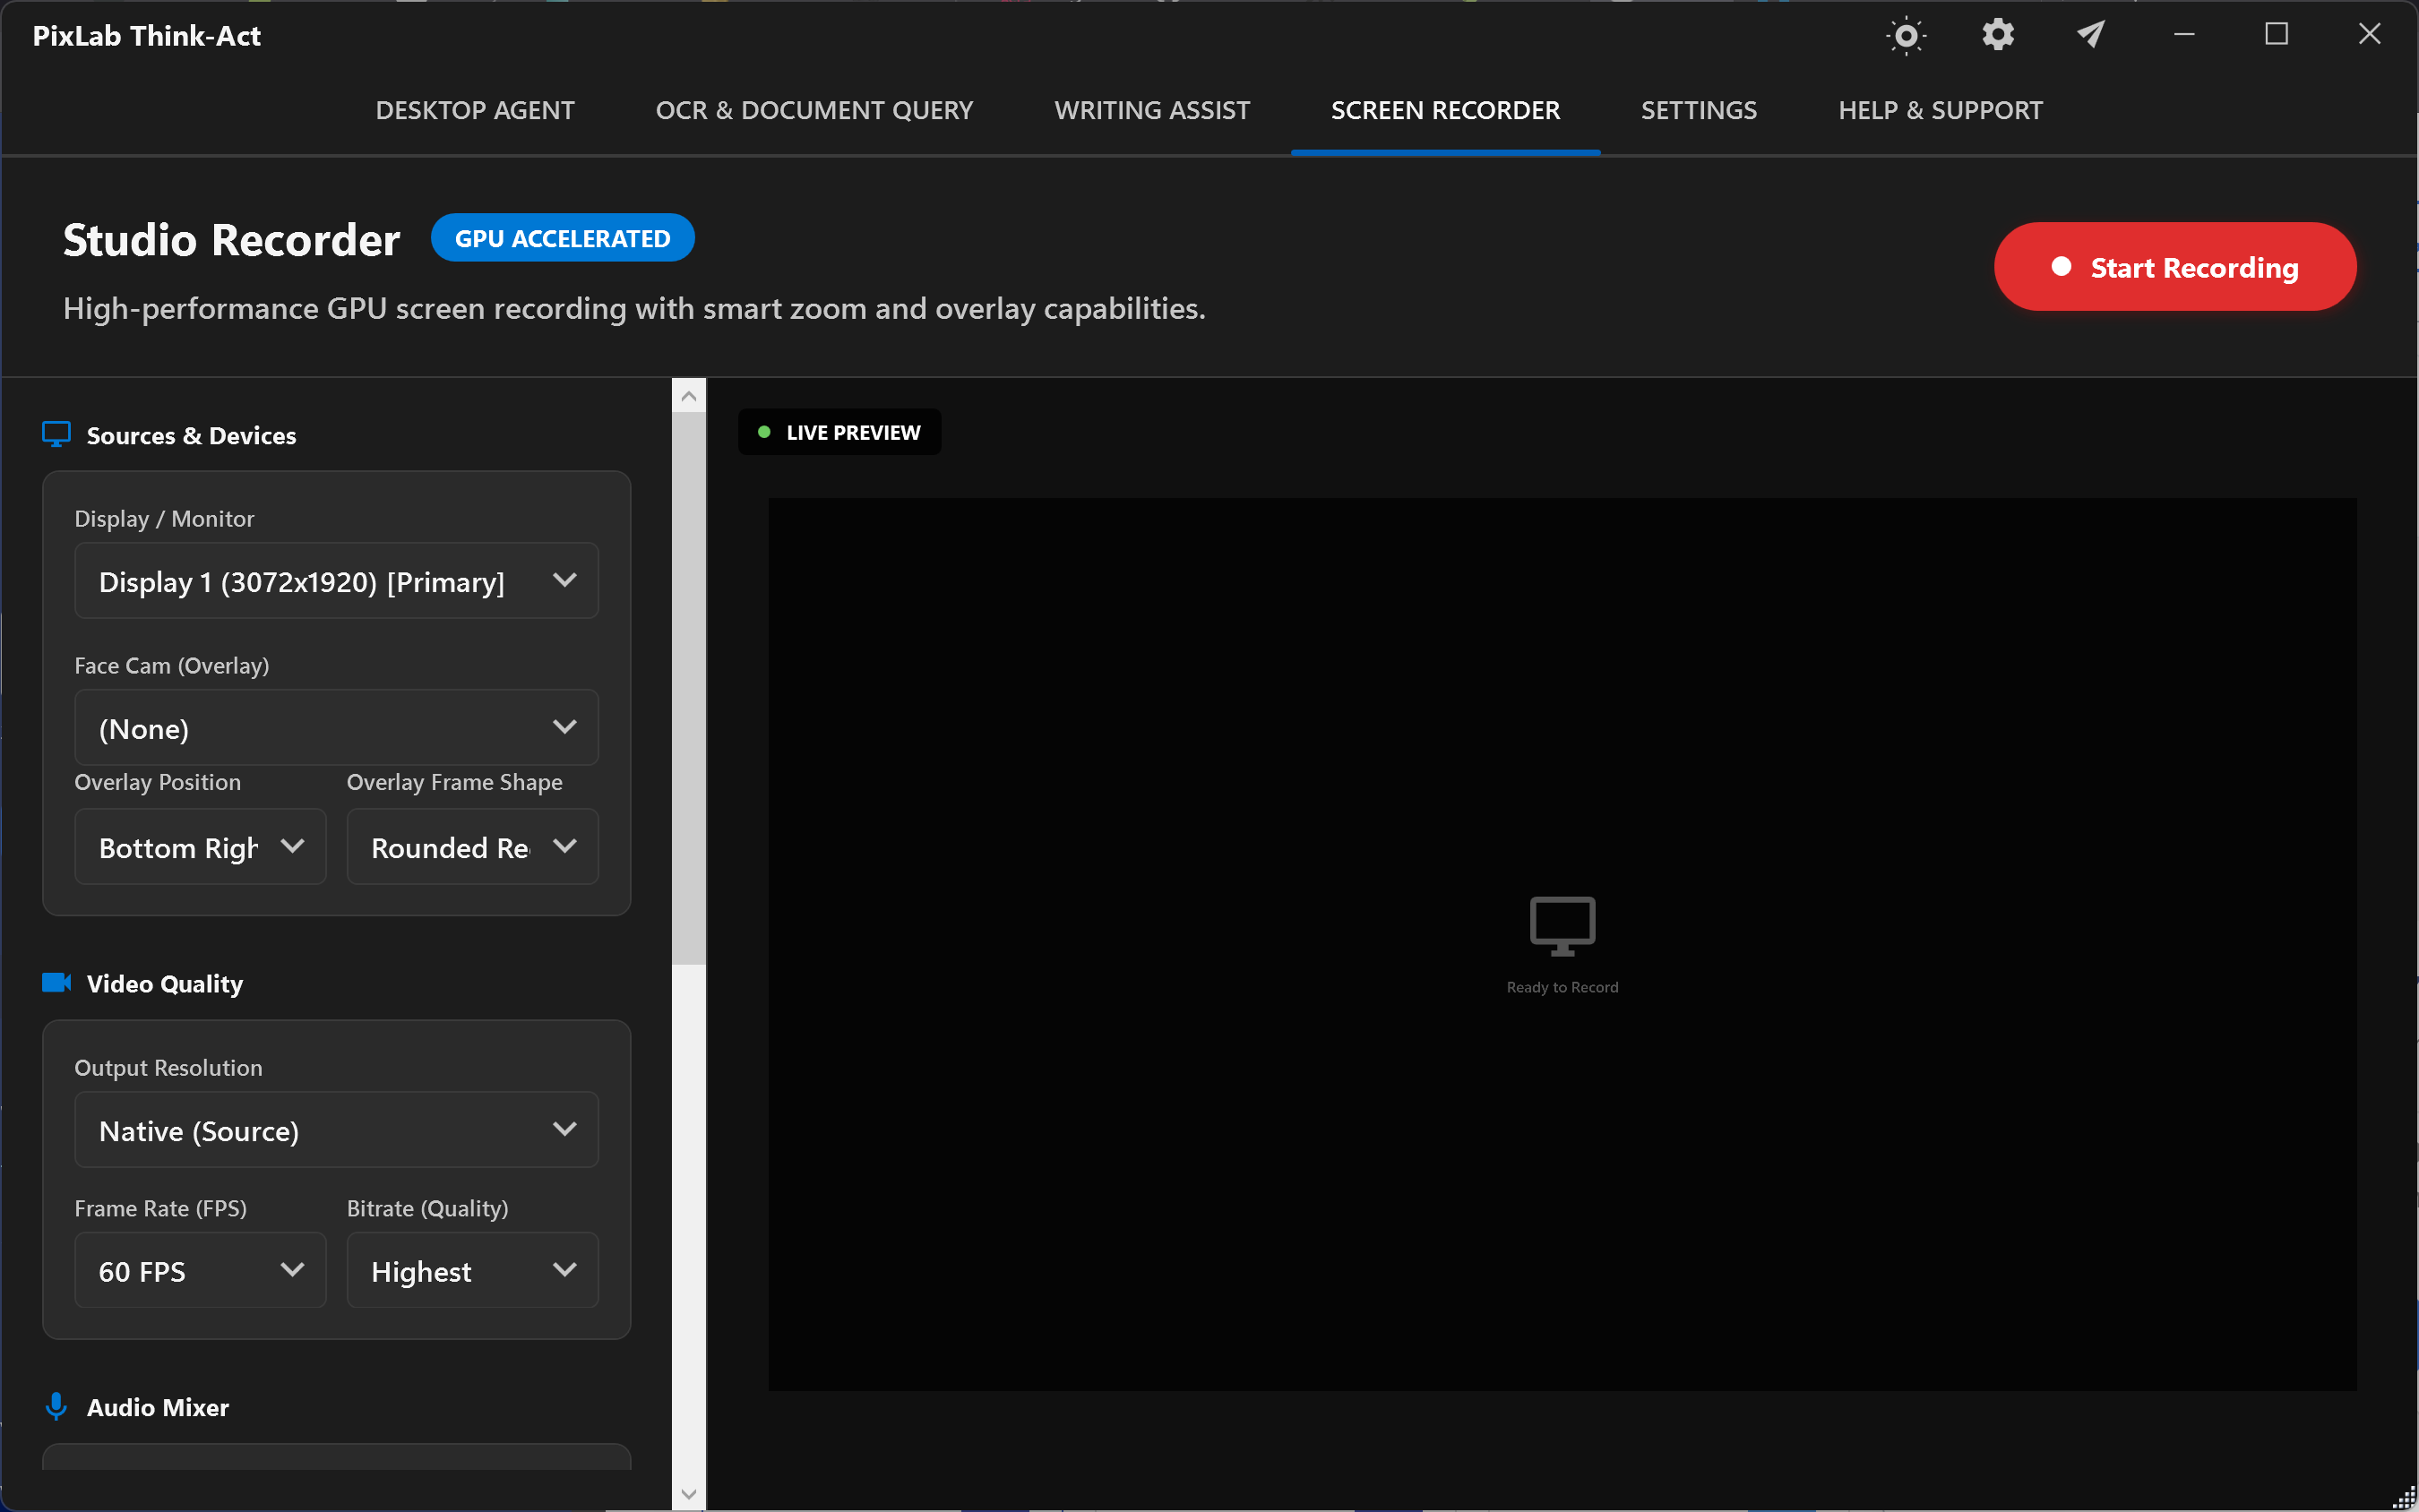Close the PixLab Think-Act window
The image size is (2419, 1512).
2369,35
